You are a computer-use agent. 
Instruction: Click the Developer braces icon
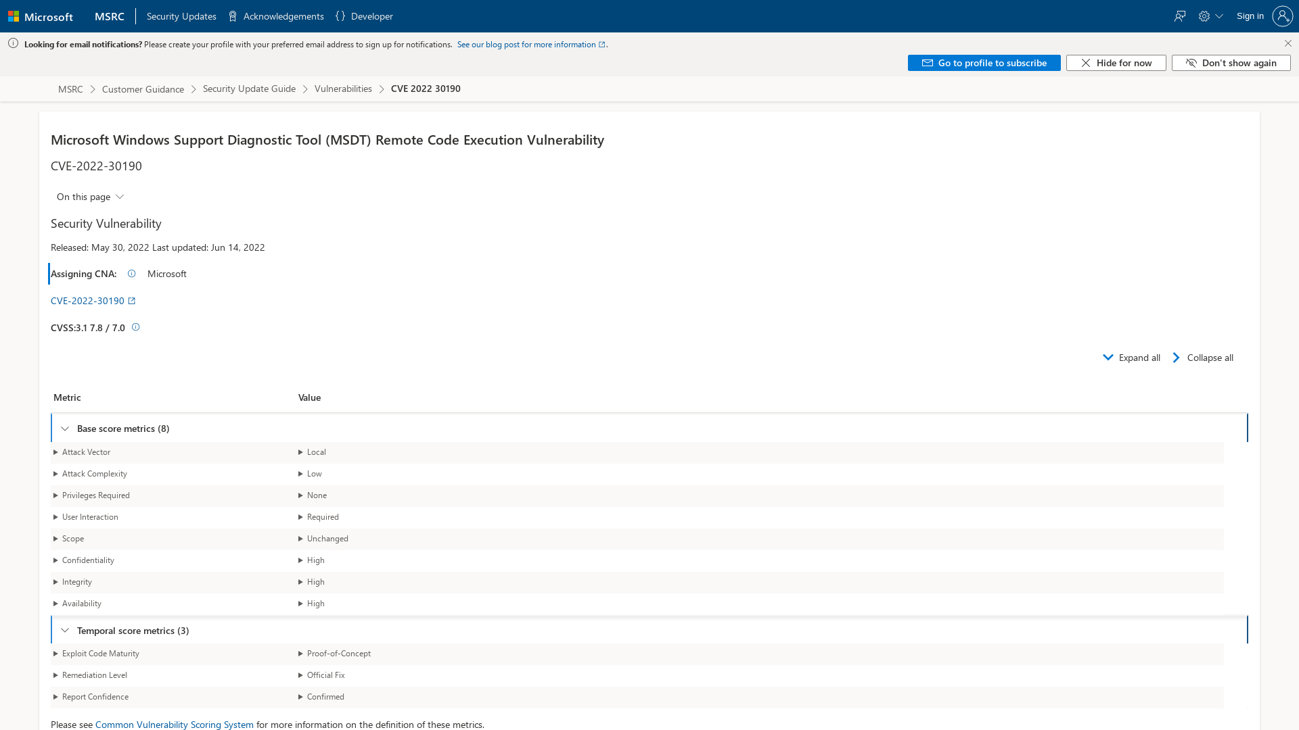340,16
